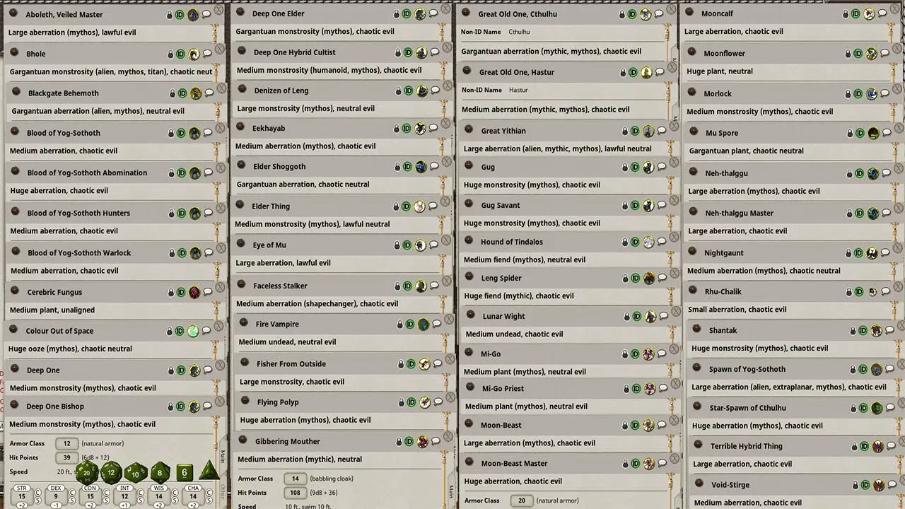
Task: Click the Fire Vampire token icon
Action: pos(424,324)
